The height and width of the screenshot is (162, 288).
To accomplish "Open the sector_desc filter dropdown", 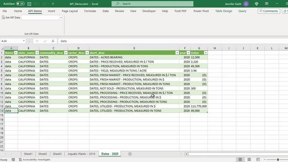I will (87, 53).
